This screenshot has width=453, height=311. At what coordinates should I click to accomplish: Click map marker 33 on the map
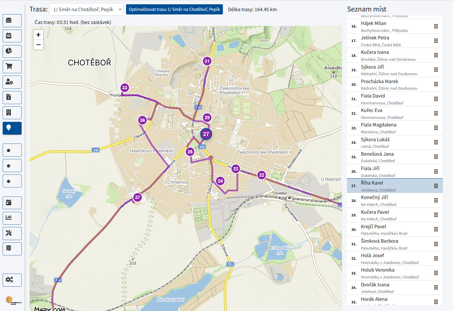click(125, 88)
